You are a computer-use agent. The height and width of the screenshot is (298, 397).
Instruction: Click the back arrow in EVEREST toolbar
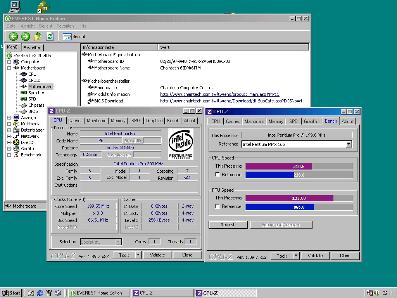(13, 36)
